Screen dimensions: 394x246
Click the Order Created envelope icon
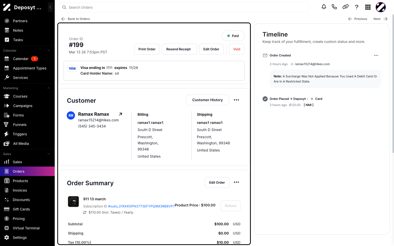[265, 55]
